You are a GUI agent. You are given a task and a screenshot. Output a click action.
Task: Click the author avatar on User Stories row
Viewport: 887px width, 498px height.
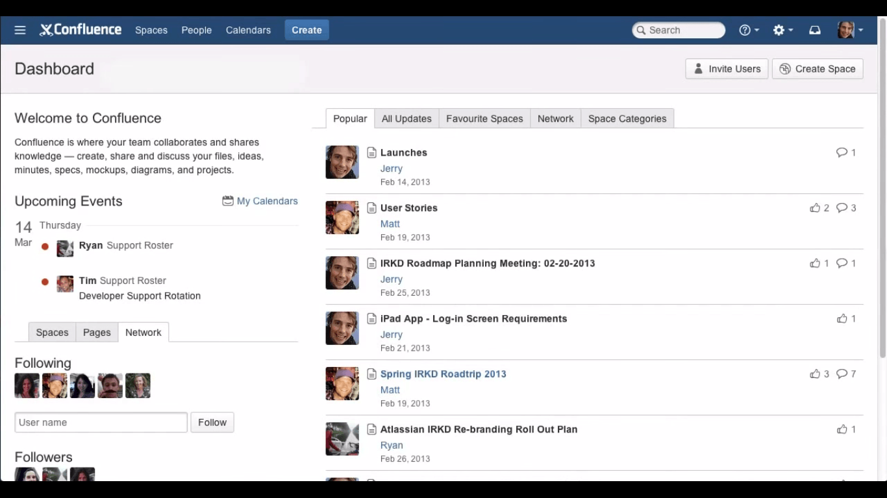(342, 217)
